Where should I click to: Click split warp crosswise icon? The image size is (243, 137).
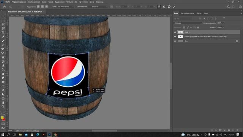pyautogui.click(x=38, y=7)
